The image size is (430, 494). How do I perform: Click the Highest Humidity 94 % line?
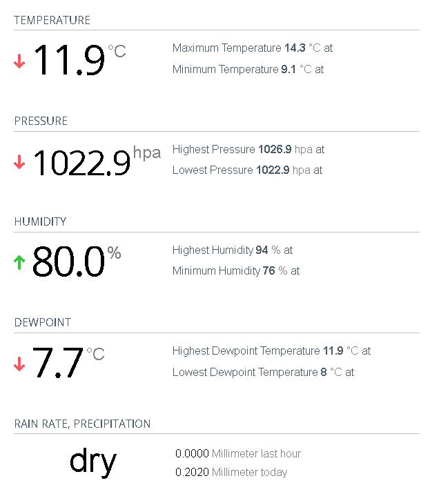[233, 250]
